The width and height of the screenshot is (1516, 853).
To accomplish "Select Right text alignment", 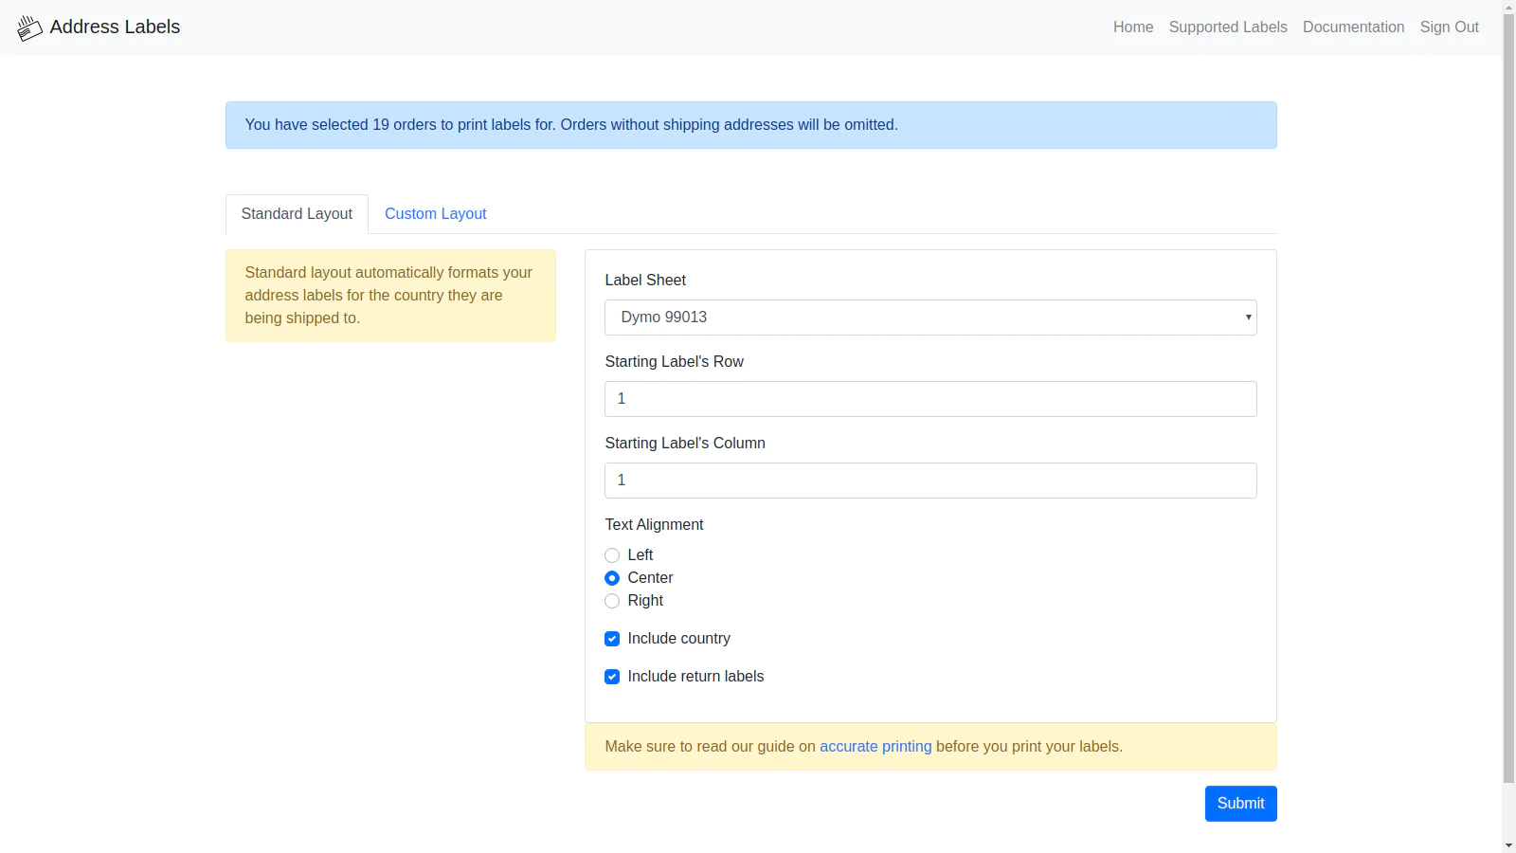I will click(x=612, y=601).
